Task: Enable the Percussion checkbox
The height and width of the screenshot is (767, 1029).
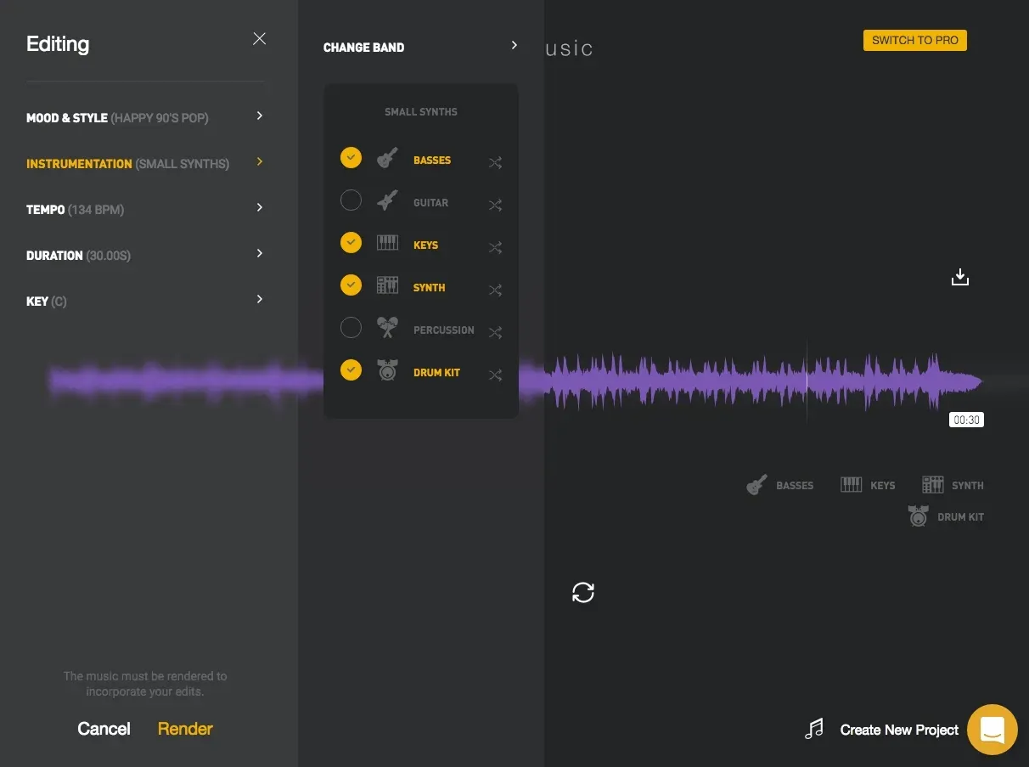Action: pos(351,328)
